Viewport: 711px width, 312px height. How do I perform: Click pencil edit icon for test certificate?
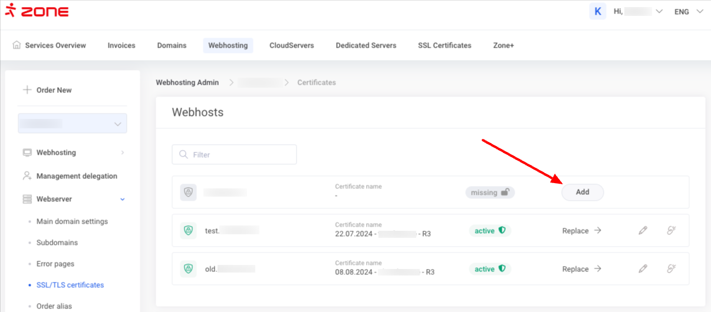(x=643, y=231)
